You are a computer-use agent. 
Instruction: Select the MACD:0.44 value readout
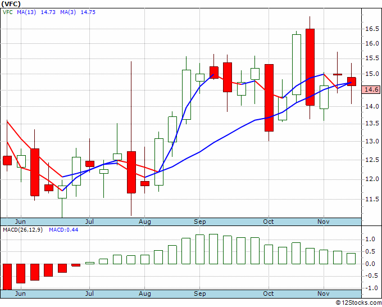click(63, 230)
